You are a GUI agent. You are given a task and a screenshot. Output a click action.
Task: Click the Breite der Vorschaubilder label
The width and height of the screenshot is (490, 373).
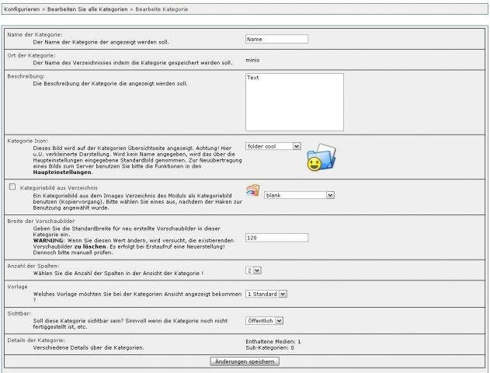tap(41, 221)
